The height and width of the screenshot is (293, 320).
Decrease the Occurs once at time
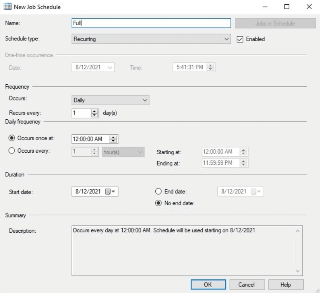pos(113,141)
